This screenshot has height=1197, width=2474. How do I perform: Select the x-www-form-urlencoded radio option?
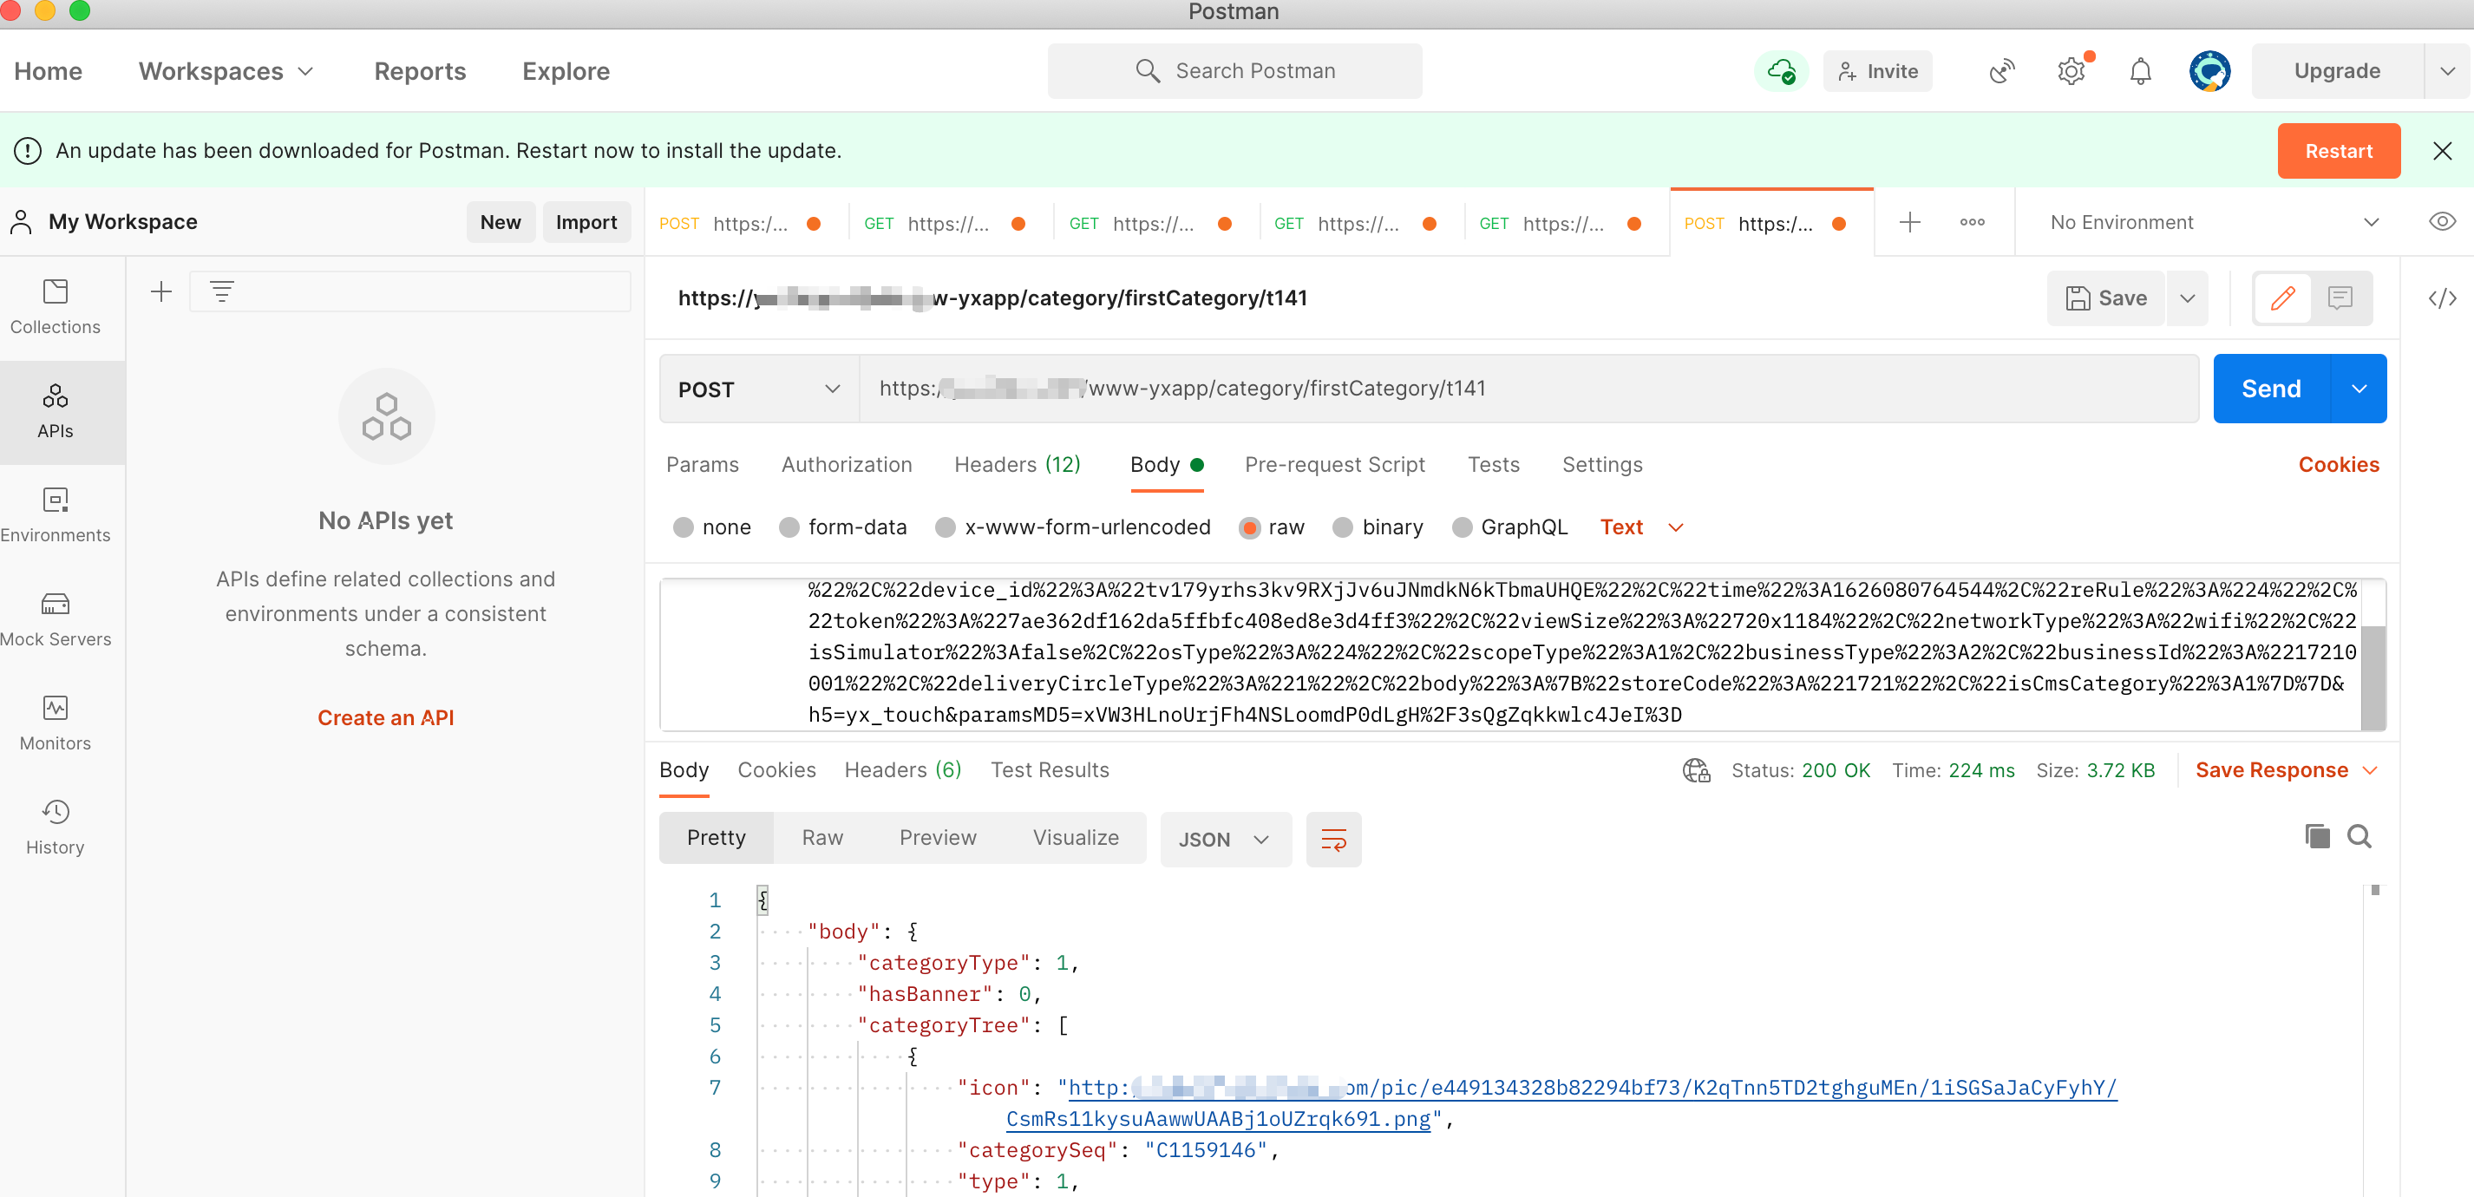point(945,527)
